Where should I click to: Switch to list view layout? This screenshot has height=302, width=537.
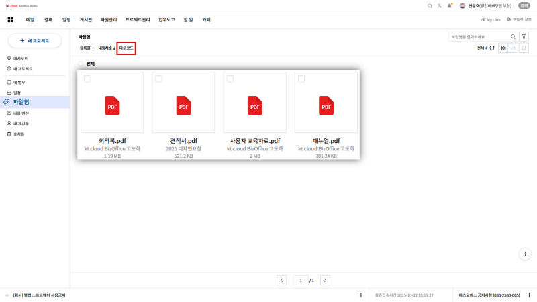[514, 48]
